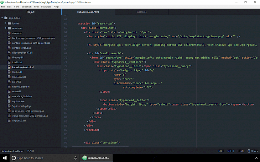
Task: Select ffmpeg.dll file name in tree
Action: click(17, 58)
